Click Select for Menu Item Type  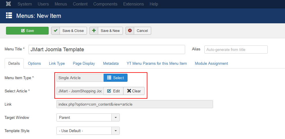click(116, 78)
